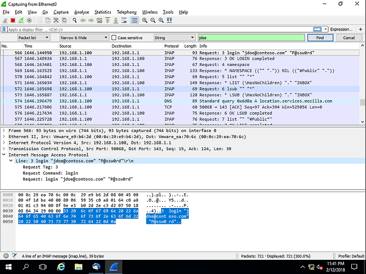Click the display filter input field

point(160,29)
